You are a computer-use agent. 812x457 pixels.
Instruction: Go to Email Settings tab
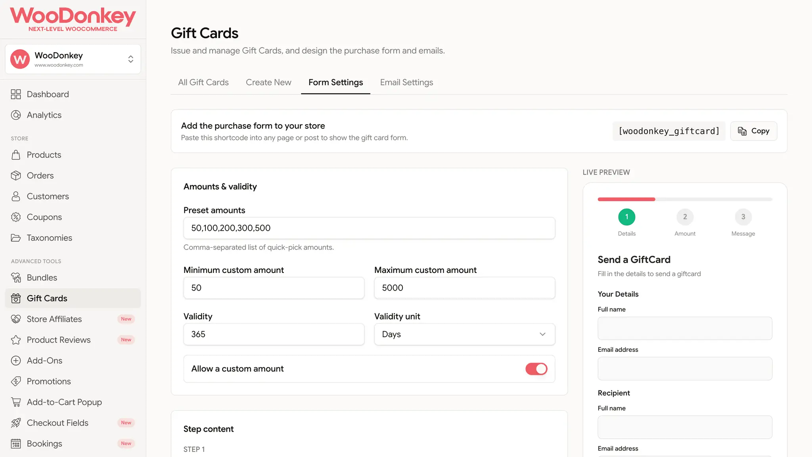406,83
